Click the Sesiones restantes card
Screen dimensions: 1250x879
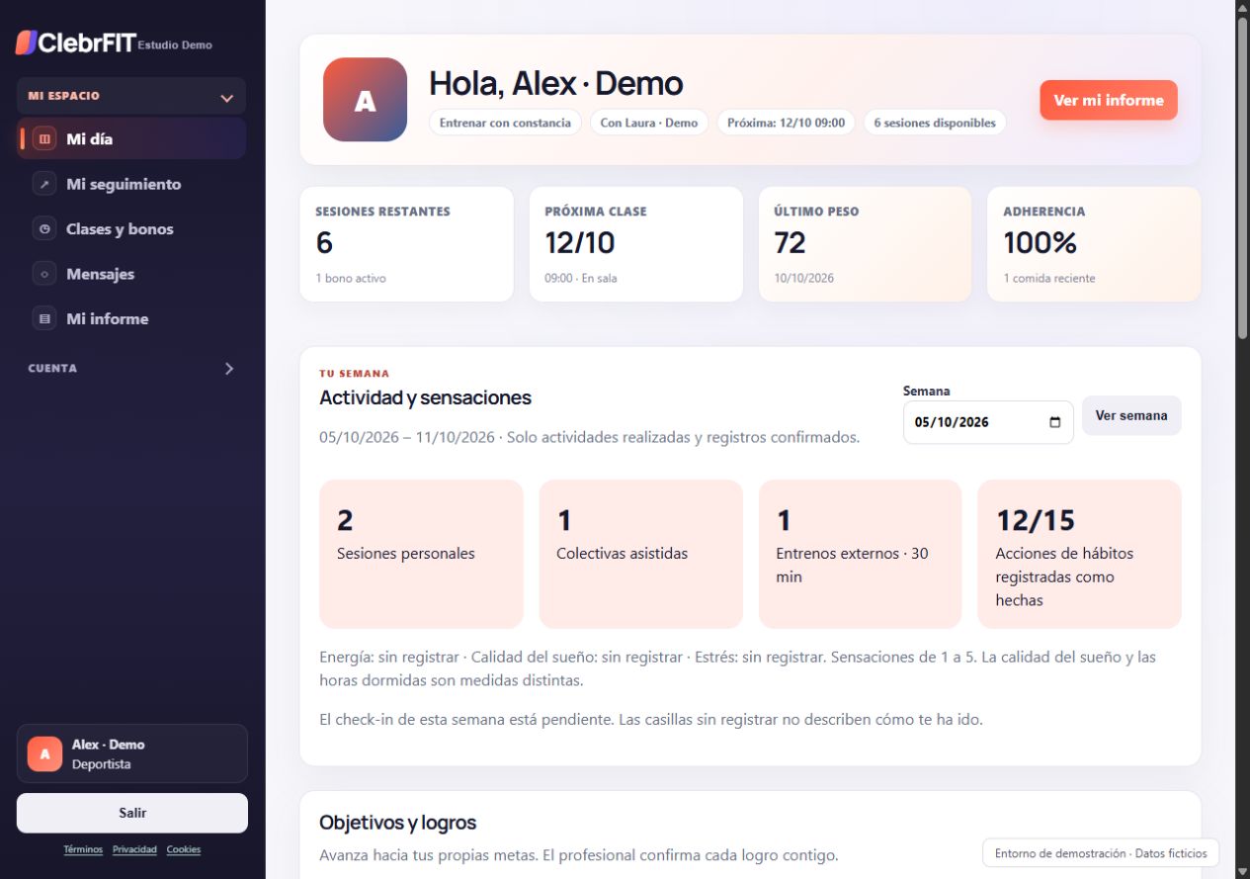coord(407,244)
